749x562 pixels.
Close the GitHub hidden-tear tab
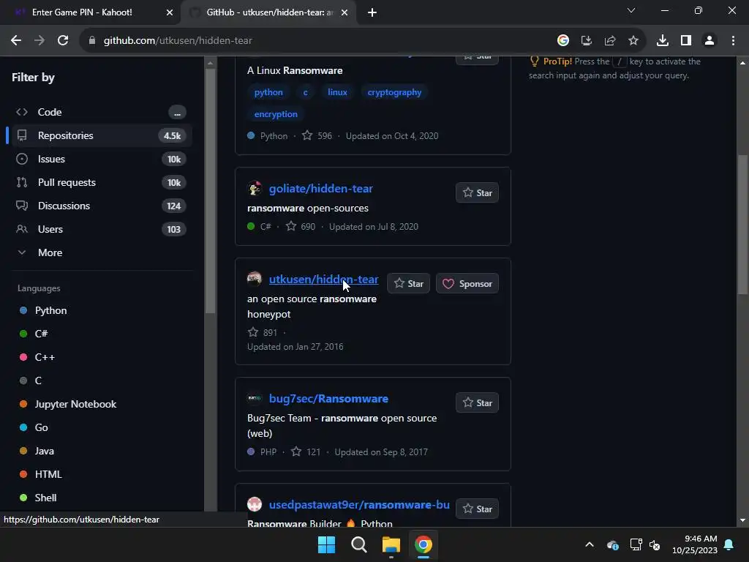345,12
